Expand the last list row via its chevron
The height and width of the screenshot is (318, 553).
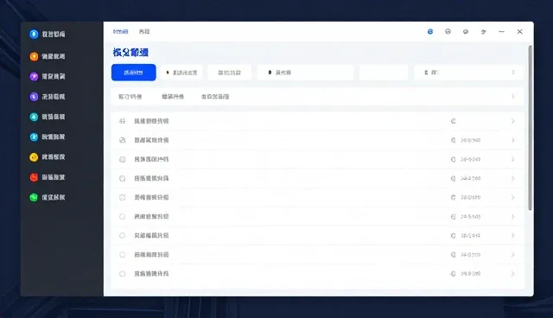[x=513, y=274]
